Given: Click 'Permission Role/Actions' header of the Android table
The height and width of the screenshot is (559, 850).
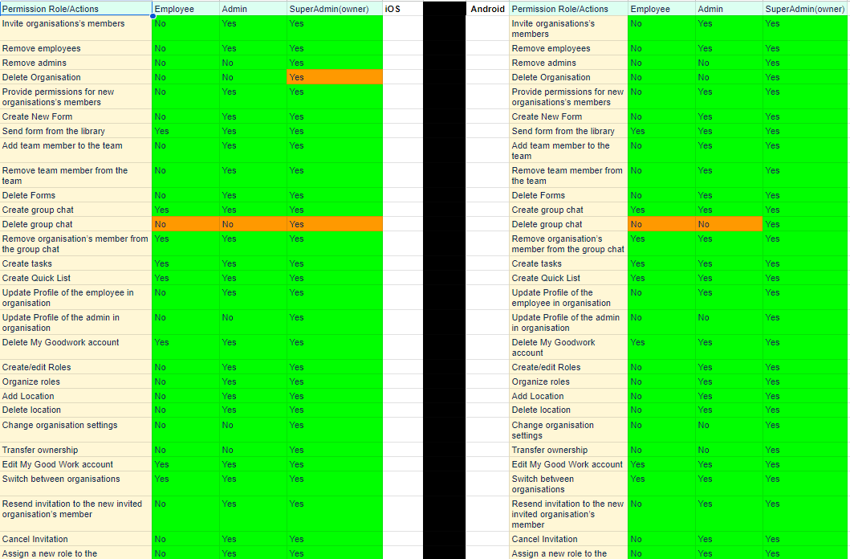Looking at the screenshot, I should [x=568, y=9].
